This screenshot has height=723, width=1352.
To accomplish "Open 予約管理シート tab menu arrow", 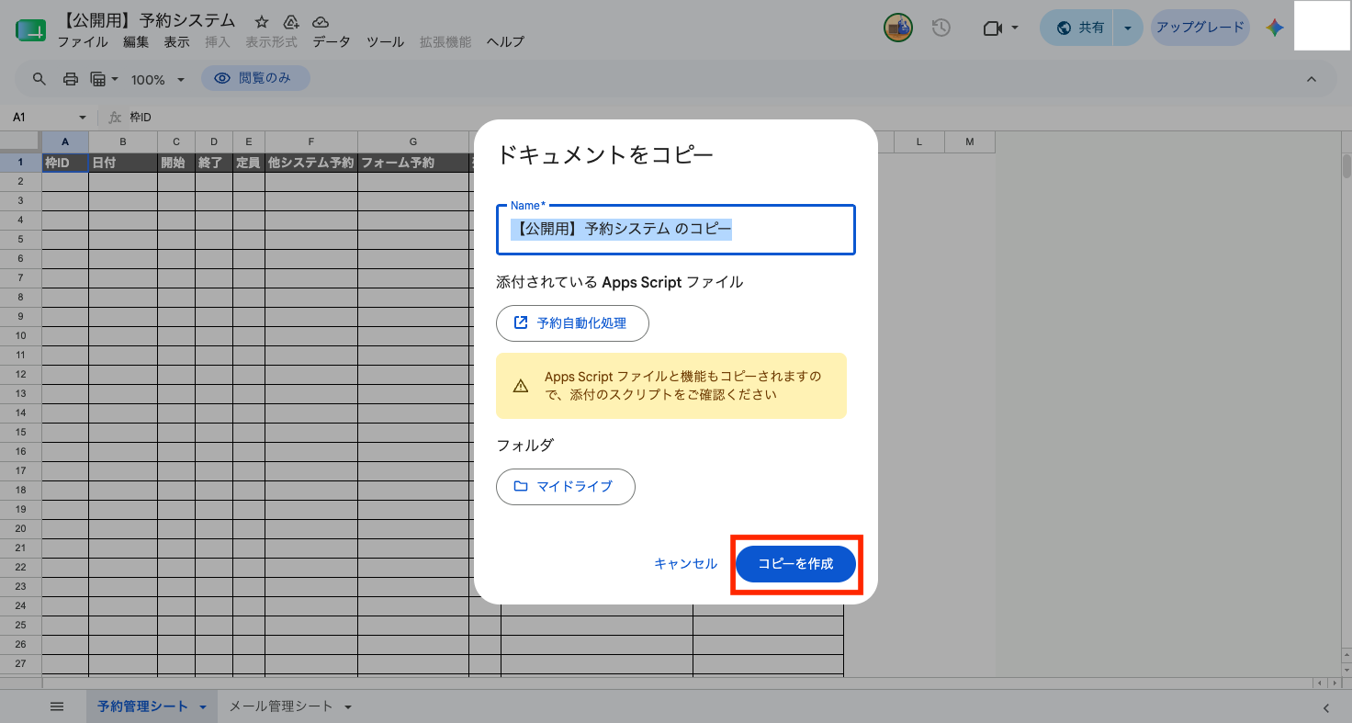I will tap(203, 706).
